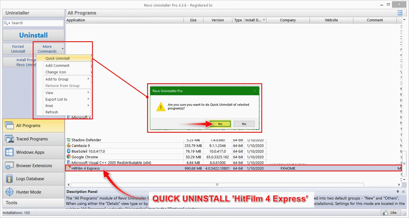Click the Forced Uninstall button

18,49
